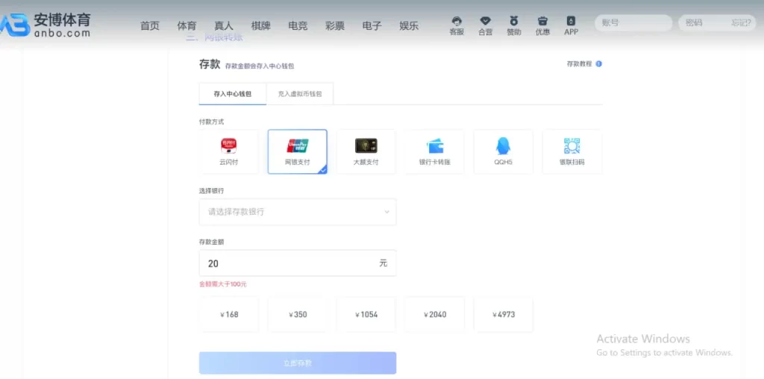Image resolution: width=764 pixels, height=379 pixels.
Task: Open the 客服 customer service icon
Action: coord(457,25)
